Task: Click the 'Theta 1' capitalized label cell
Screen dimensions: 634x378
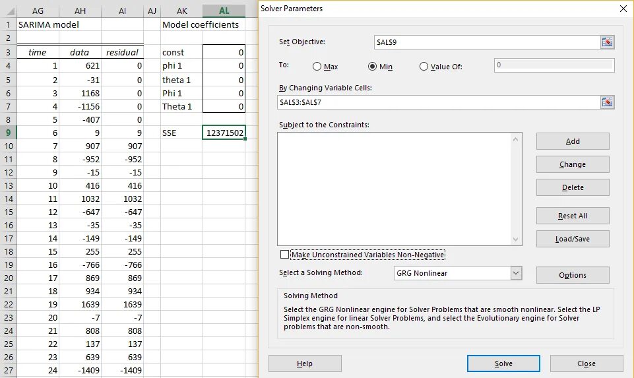Action: [x=182, y=106]
